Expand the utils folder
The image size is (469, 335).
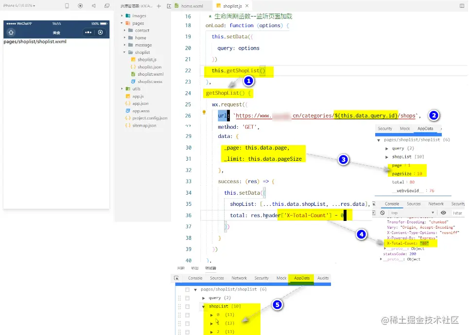122,89
